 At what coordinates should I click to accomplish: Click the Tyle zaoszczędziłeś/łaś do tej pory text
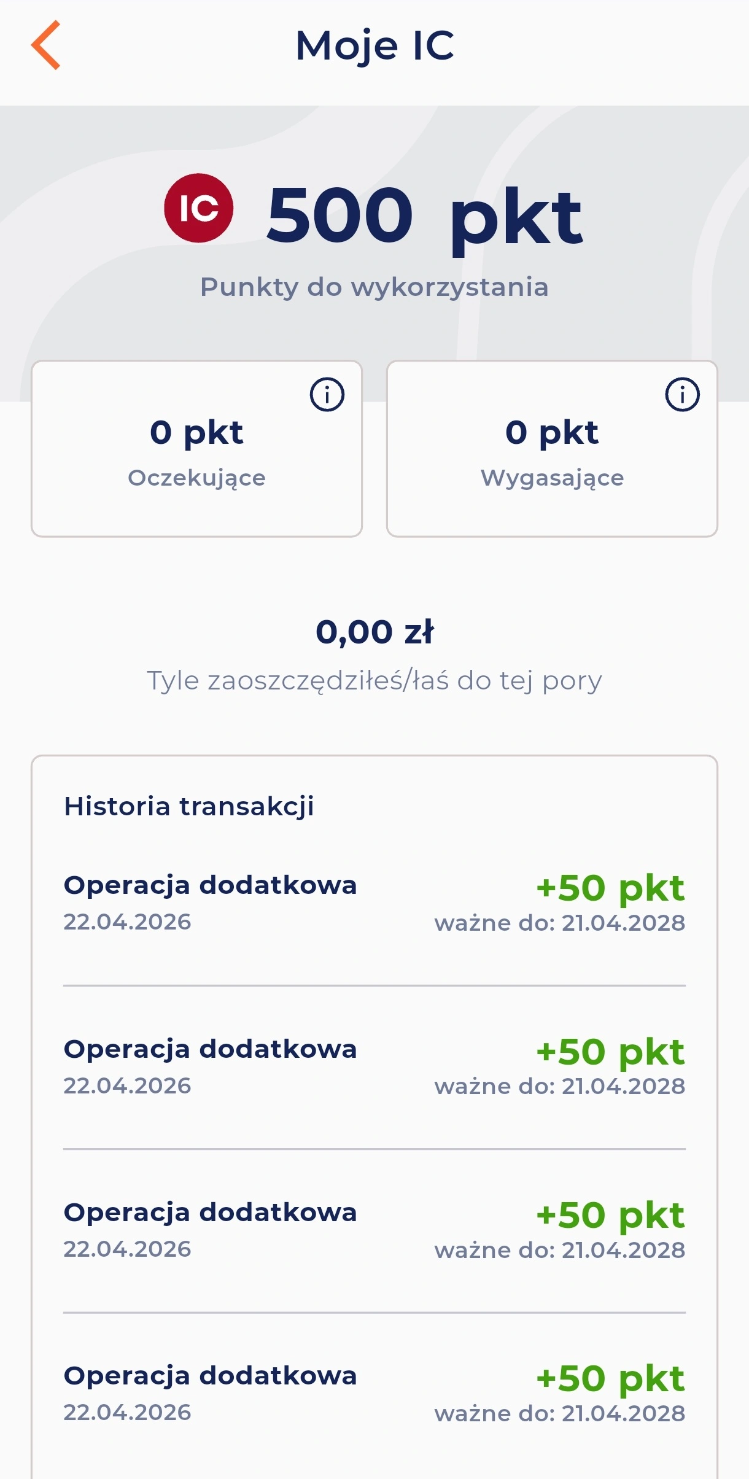(x=374, y=680)
